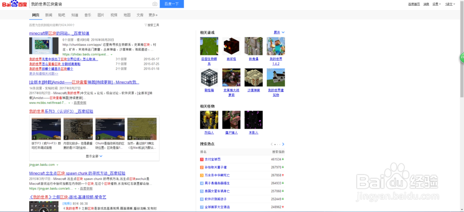Expand 显示全部 in tutorial card
The image size is (464, 212).
point(94,156)
